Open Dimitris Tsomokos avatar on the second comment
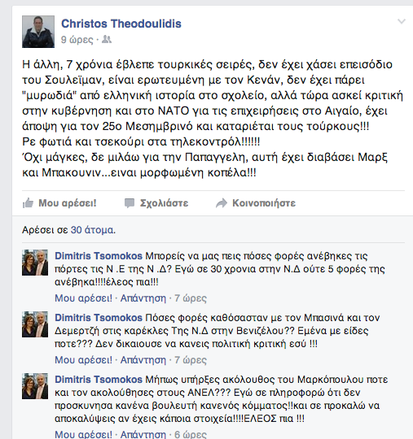This screenshot has width=413, height=439. (x=35, y=324)
